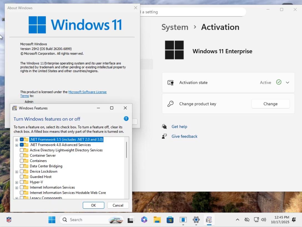Click the Windows Features list scrollbar

click(x=127, y=150)
